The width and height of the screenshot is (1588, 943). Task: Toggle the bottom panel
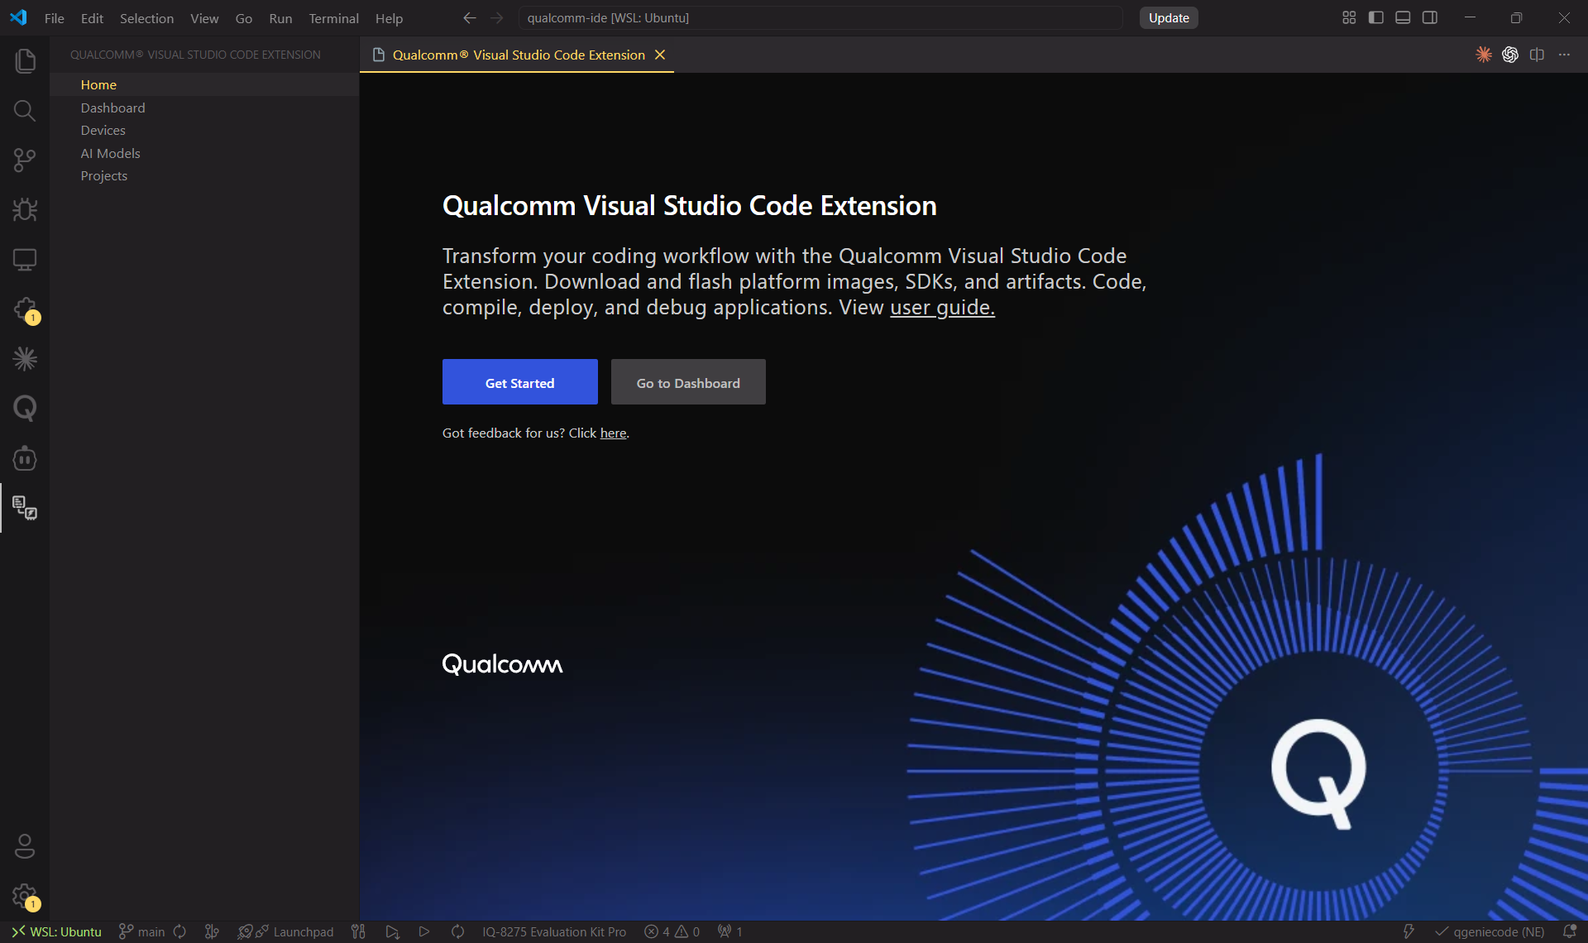(x=1403, y=17)
